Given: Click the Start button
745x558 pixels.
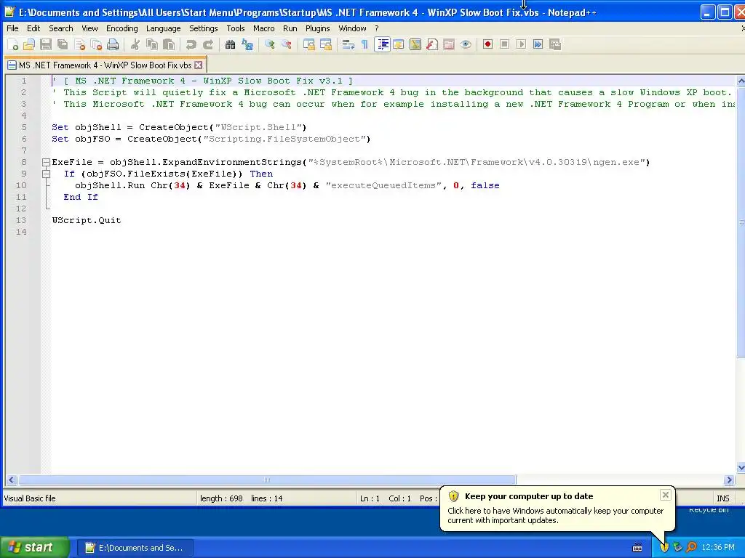Looking at the screenshot, I should [34, 547].
